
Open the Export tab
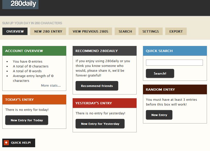coord(176,31)
